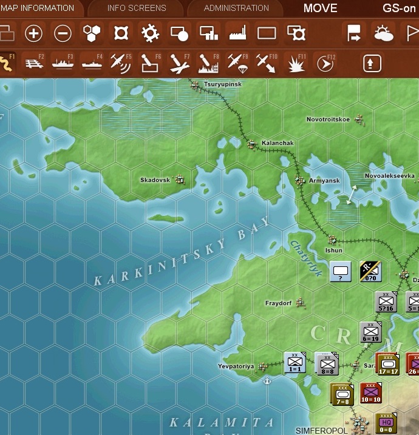Click the Yevpatoriya town hex
Image resolution: width=419 pixels, height=435 pixels.
click(262, 366)
